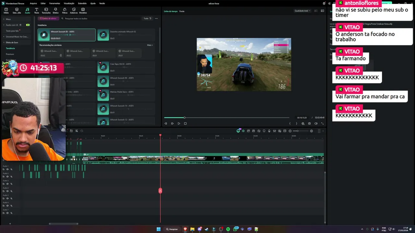Click the Centro de ativos button
The width and height of the screenshot is (415, 233).
click(x=48, y=18)
